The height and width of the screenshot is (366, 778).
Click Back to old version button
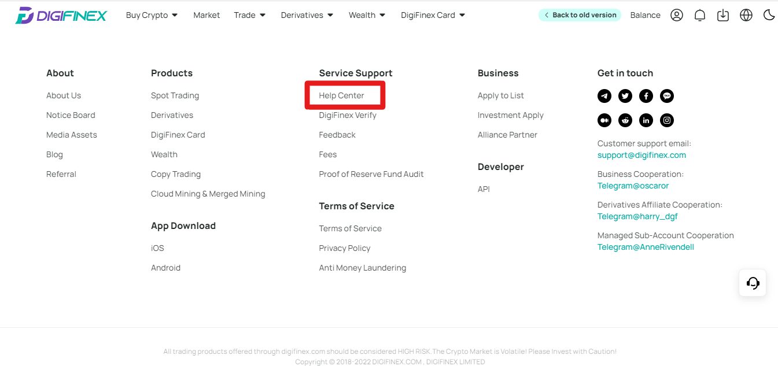[580, 15]
